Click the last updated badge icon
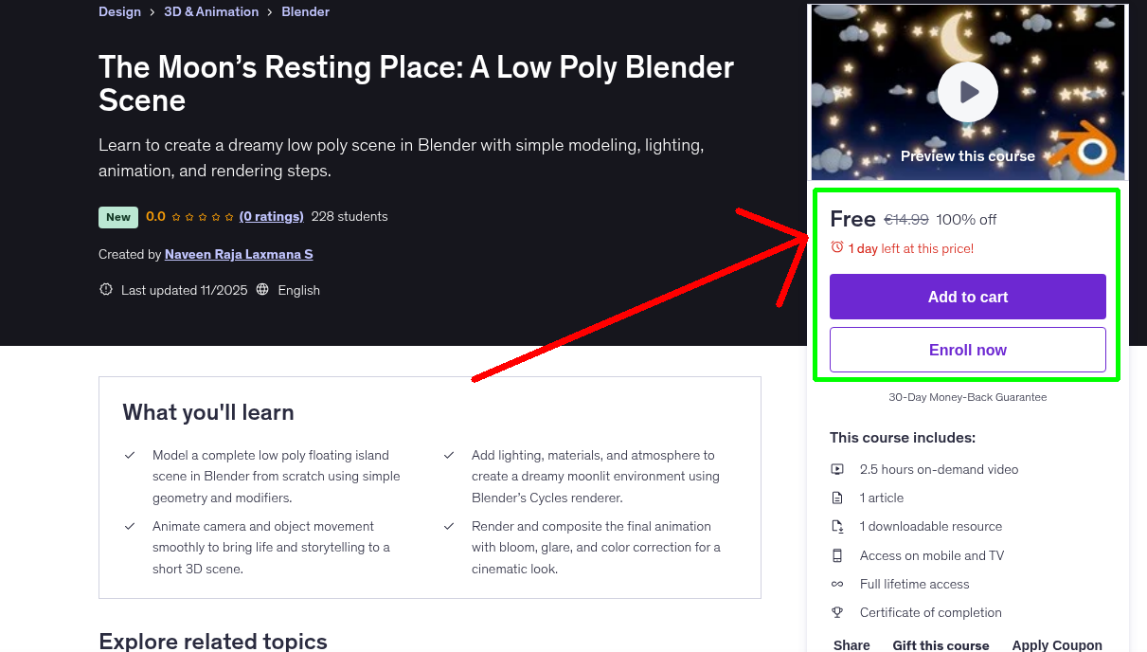 coord(106,290)
